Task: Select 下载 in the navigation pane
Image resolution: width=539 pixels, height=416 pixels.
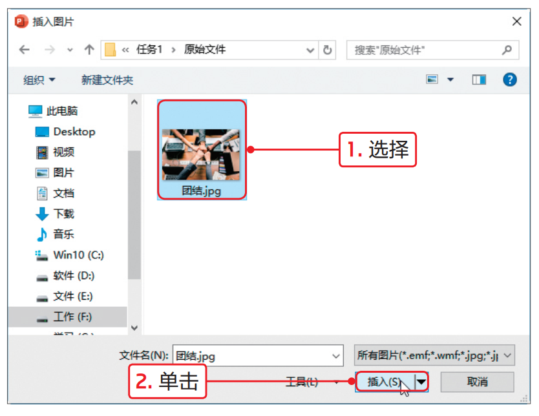Action: point(55,214)
